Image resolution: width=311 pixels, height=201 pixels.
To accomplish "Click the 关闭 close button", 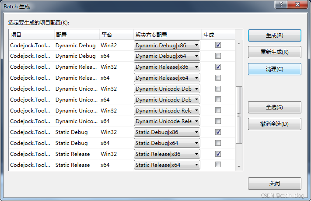I will point(275,183).
